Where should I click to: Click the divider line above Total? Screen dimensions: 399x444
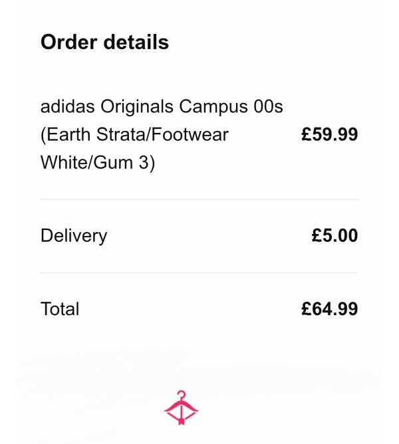[199, 273]
